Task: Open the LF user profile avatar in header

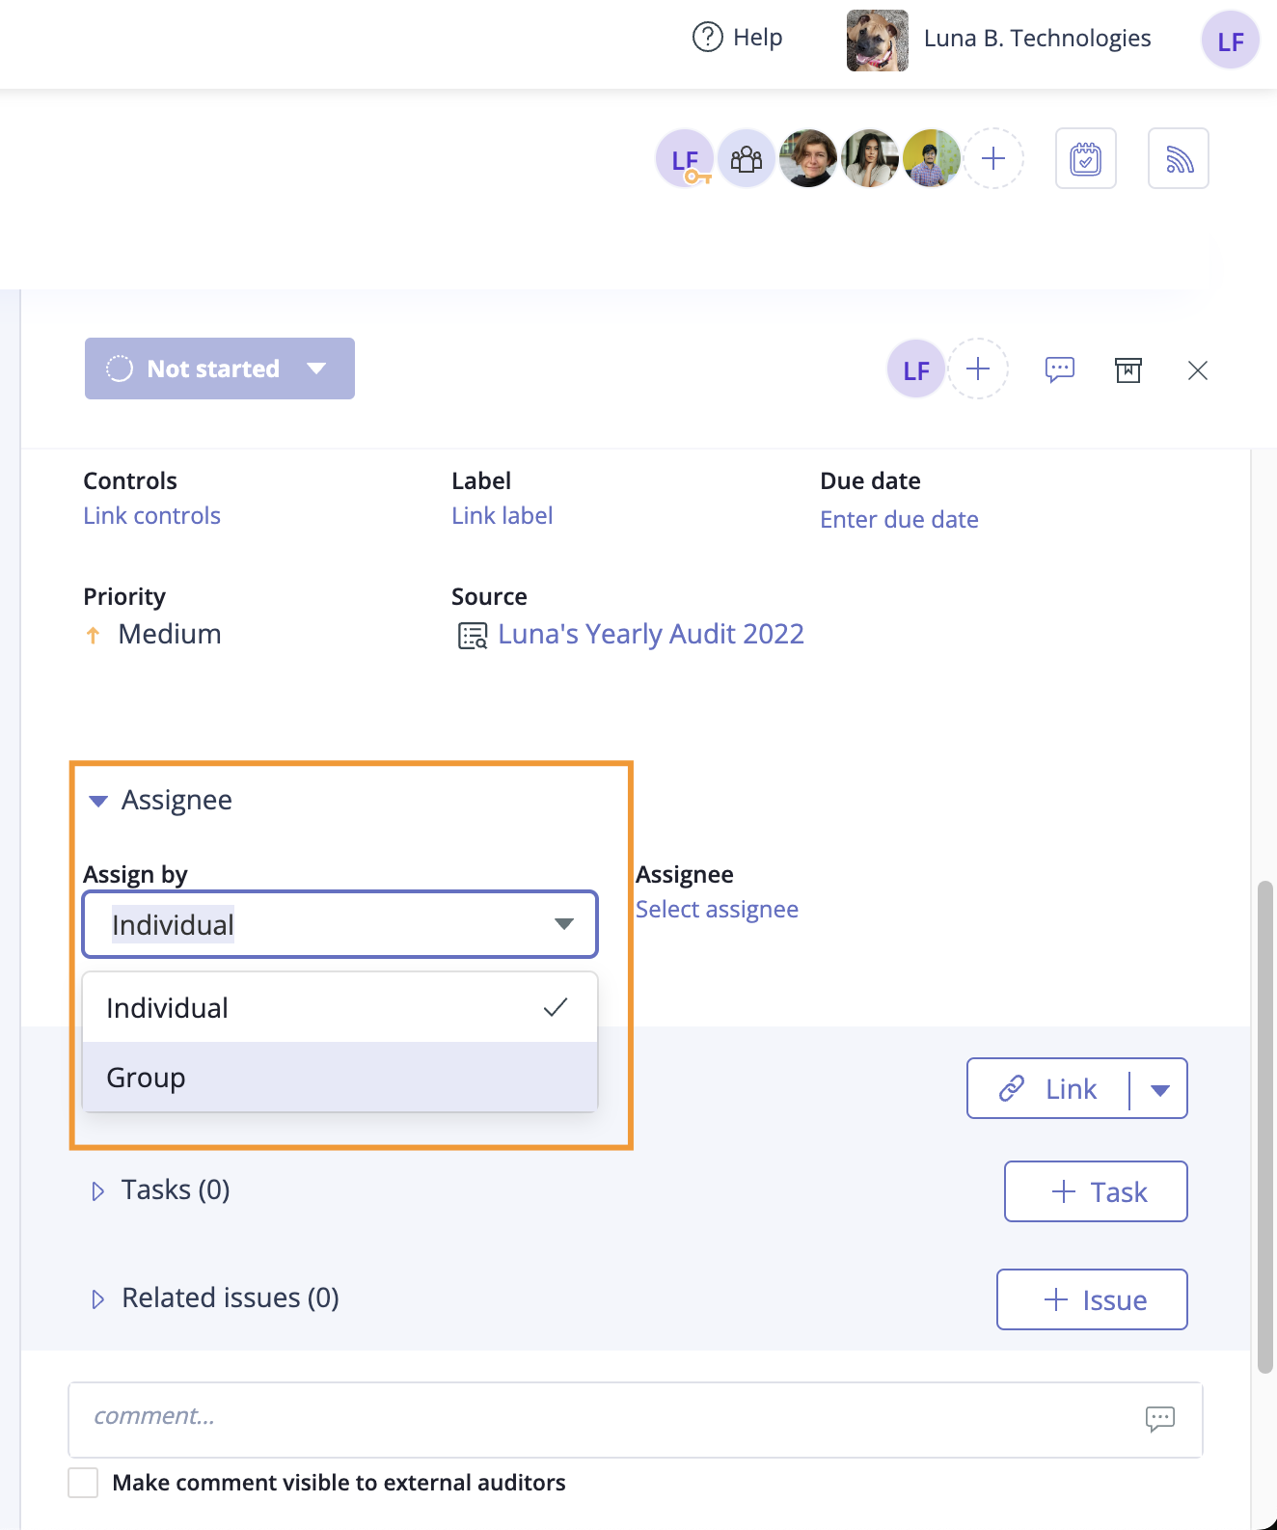Action: [1230, 41]
